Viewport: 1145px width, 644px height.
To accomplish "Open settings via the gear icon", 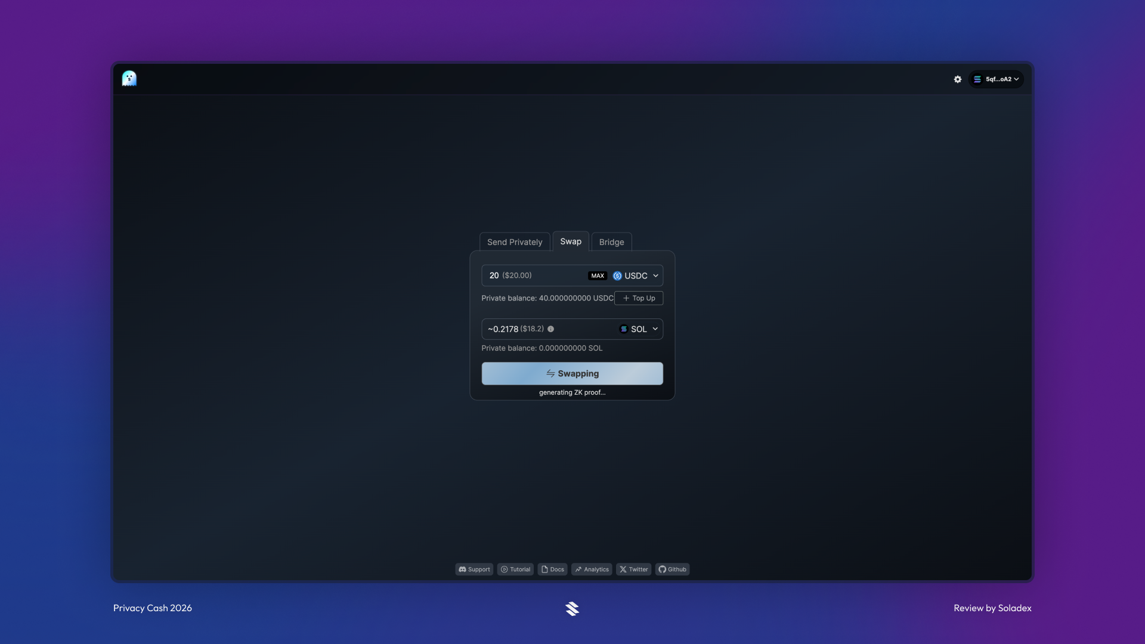I will (957, 79).
